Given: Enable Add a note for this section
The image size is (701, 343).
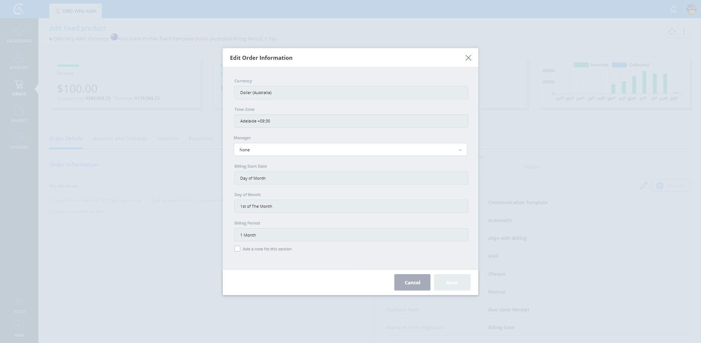Looking at the screenshot, I should (x=237, y=249).
